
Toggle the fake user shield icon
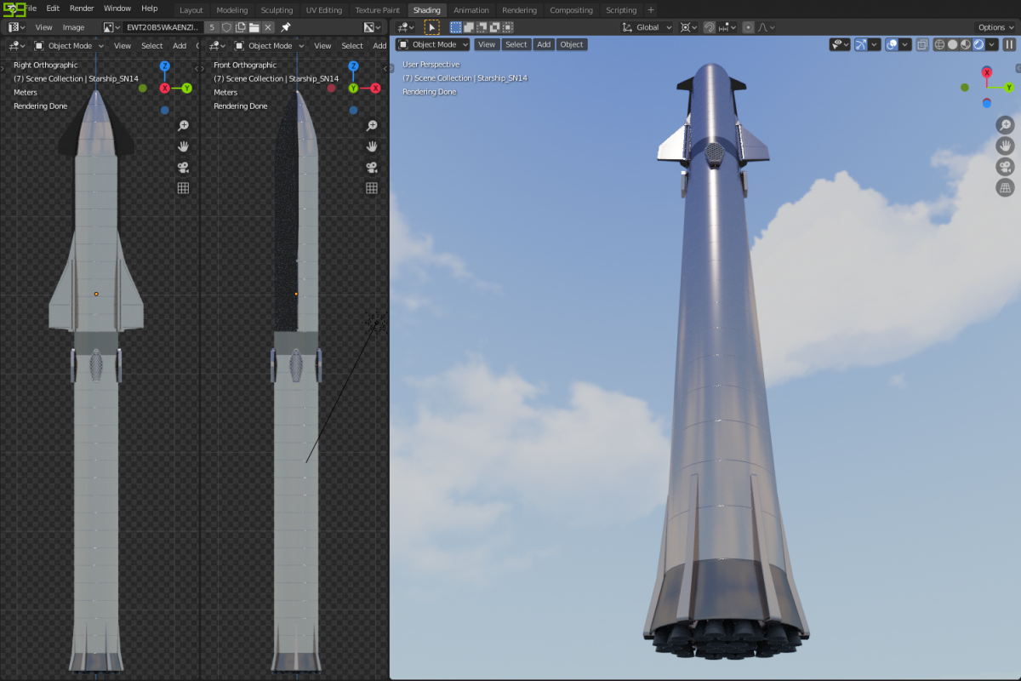226,27
